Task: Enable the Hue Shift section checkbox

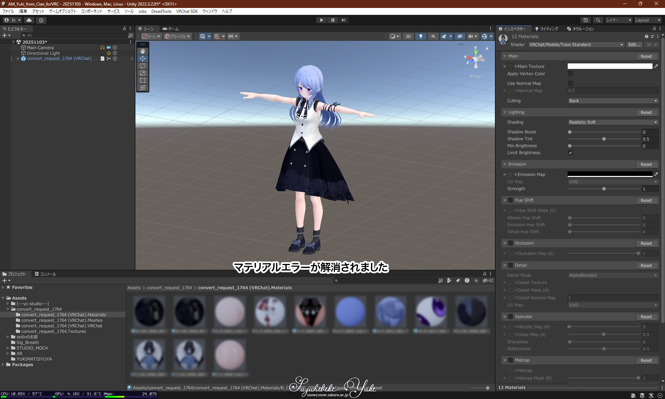Action: click(x=511, y=200)
